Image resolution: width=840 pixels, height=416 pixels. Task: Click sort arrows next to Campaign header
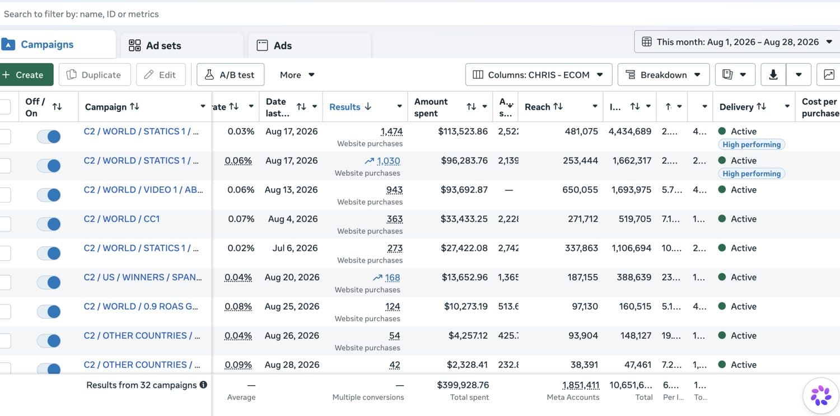pyautogui.click(x=134, y=106)
